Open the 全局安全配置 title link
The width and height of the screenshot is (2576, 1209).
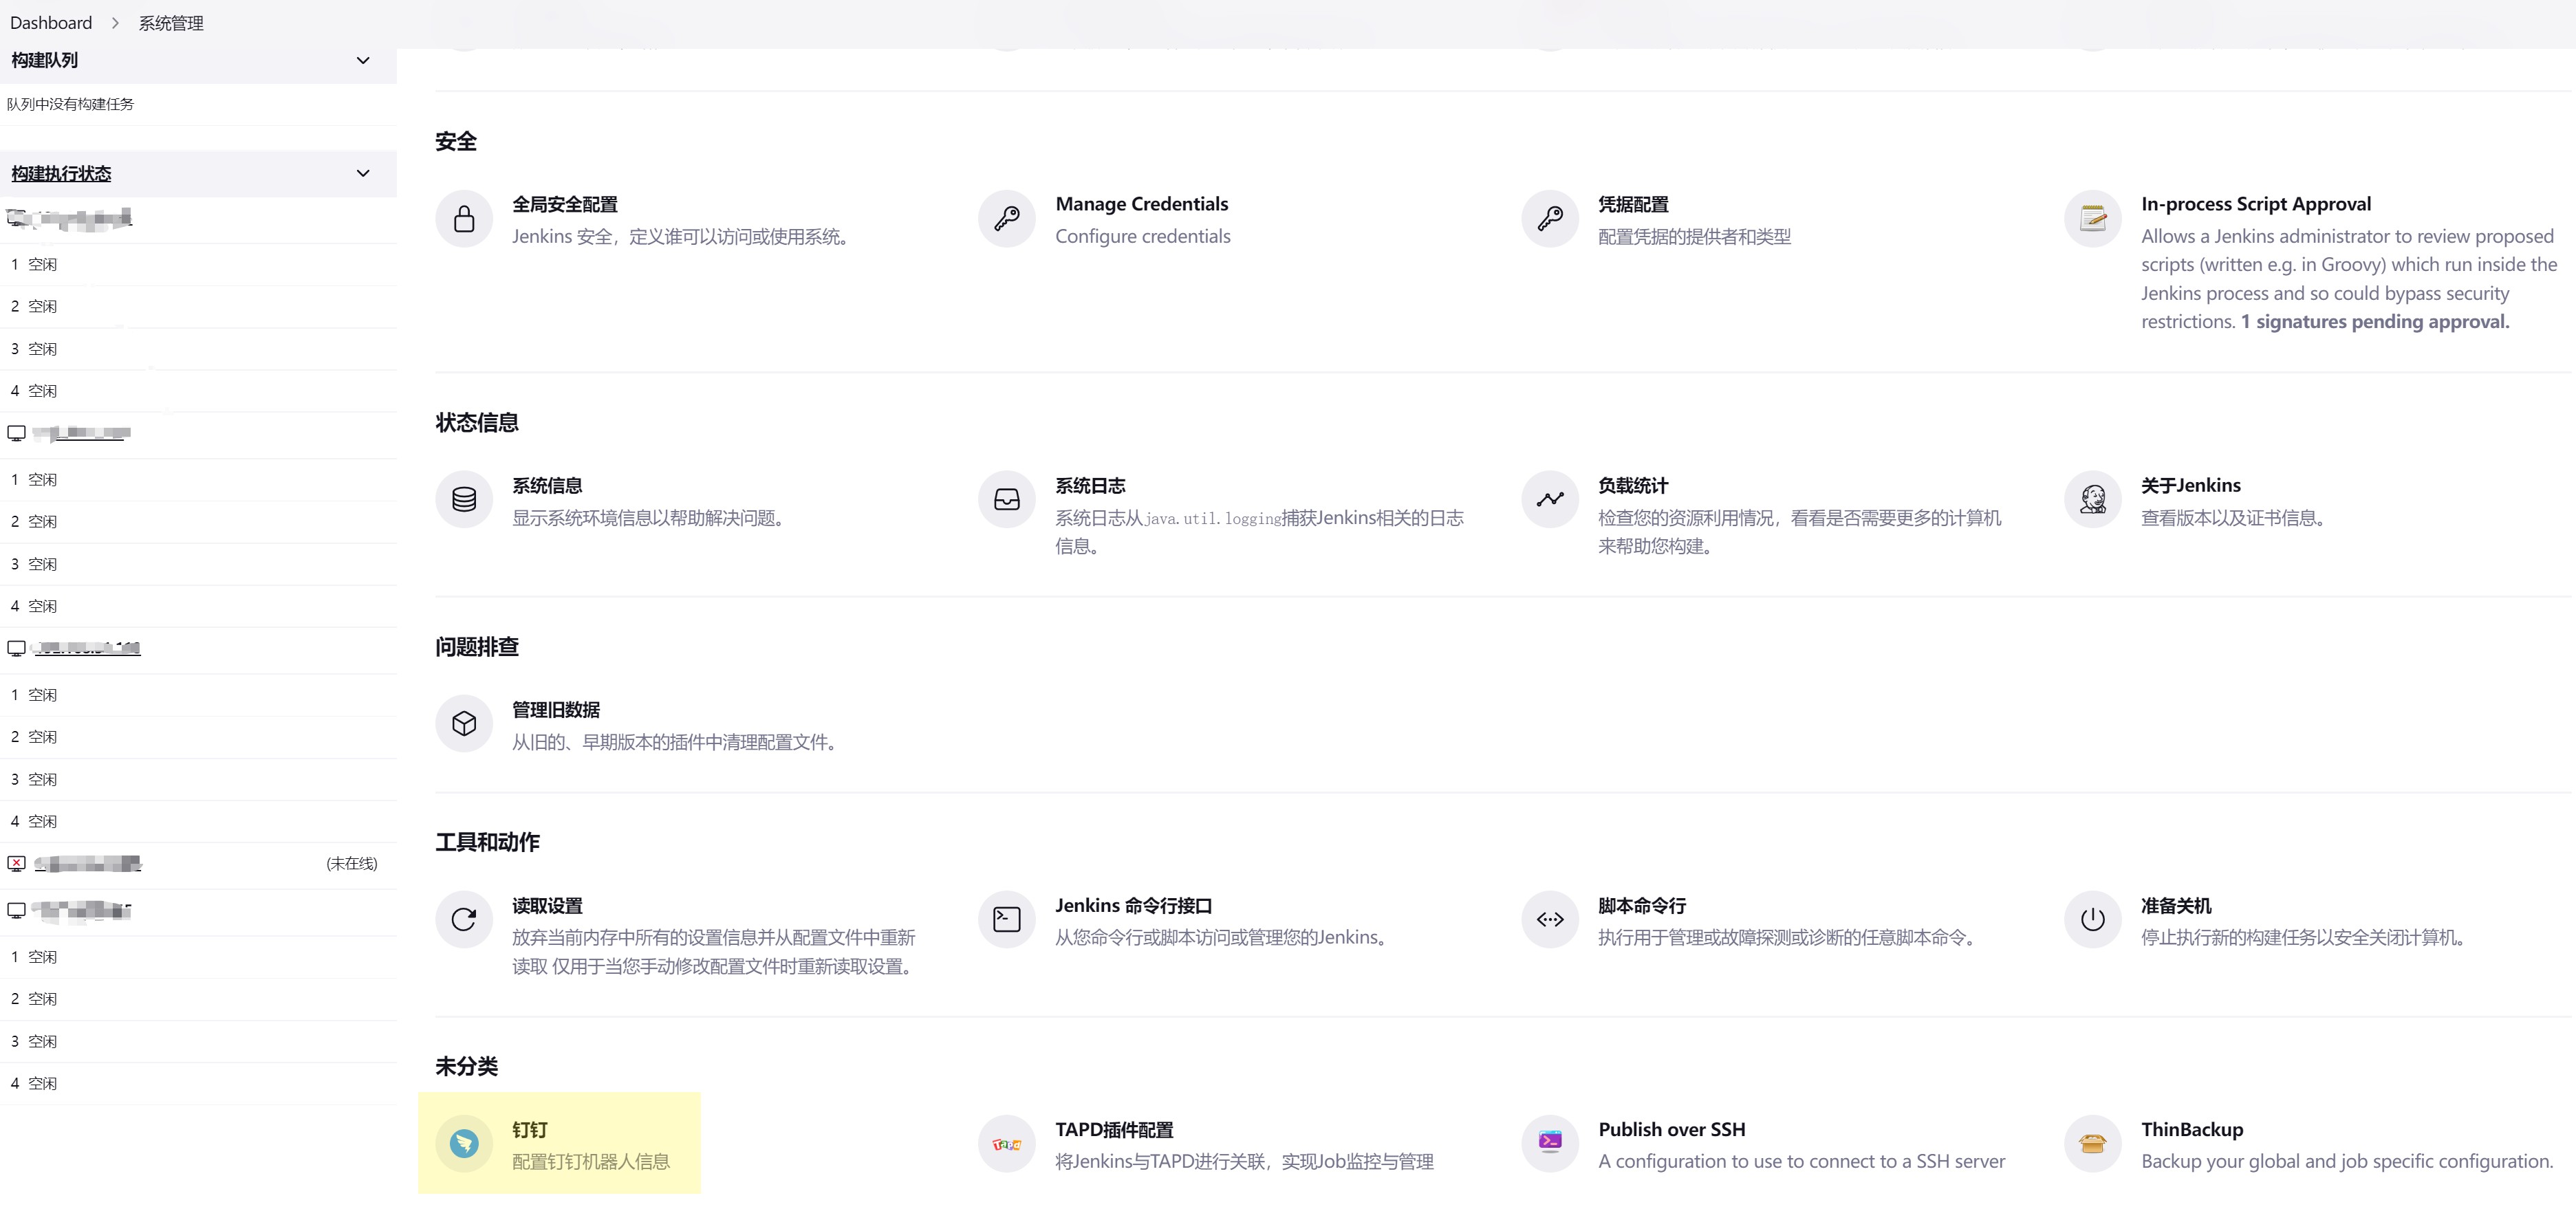point(565,205)
